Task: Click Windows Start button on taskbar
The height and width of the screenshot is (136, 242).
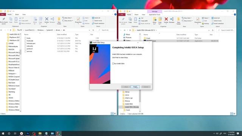Action: pos(3,133)
